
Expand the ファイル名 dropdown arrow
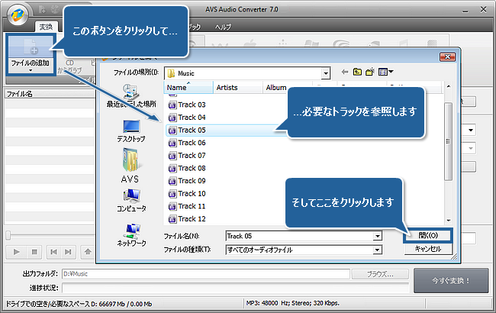tap(377, 236)
